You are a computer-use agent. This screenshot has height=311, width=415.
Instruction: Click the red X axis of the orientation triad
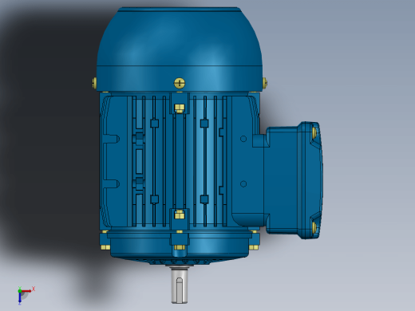tap(26, 291)
